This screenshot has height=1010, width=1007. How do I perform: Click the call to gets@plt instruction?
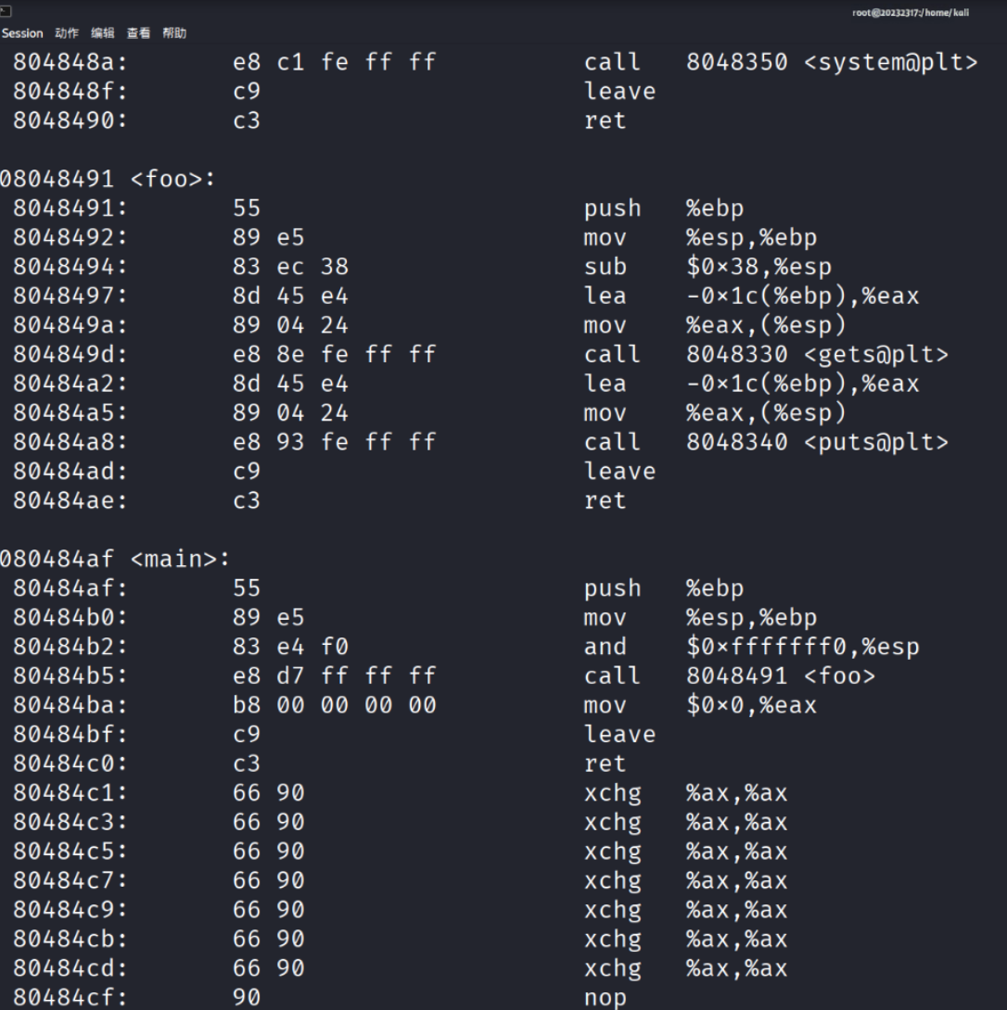pyautogui.click(x=766, y=354)
